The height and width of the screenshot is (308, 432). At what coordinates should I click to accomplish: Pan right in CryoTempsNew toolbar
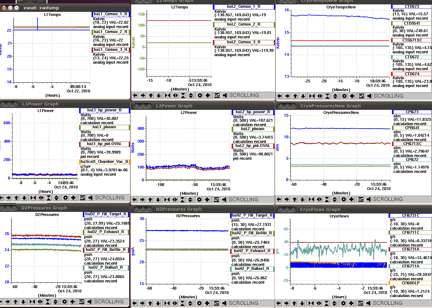click(287, 96)
